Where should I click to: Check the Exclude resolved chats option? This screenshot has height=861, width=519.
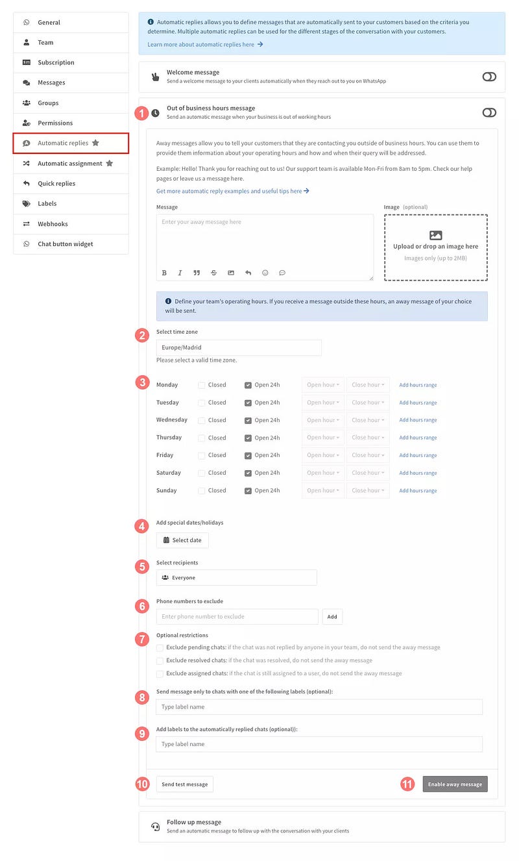point(160,660)
